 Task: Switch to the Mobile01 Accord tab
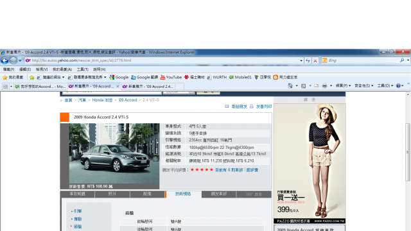40,87
